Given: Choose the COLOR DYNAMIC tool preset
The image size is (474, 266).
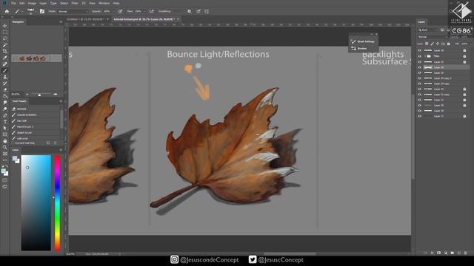Looking at the screenshot, I should pos(36,115).
